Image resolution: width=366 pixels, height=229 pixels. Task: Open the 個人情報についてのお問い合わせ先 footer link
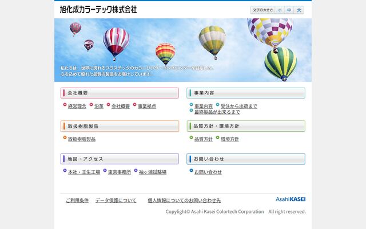point(184,200)
